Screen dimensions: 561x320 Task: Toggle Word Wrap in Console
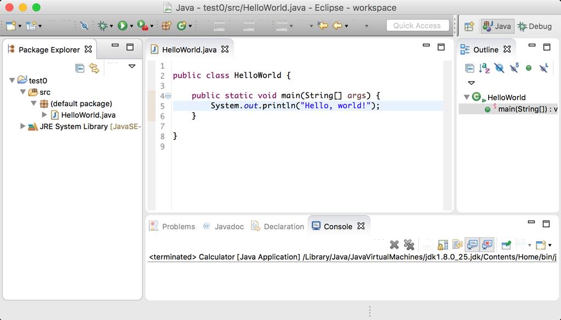tap(457, 245)
